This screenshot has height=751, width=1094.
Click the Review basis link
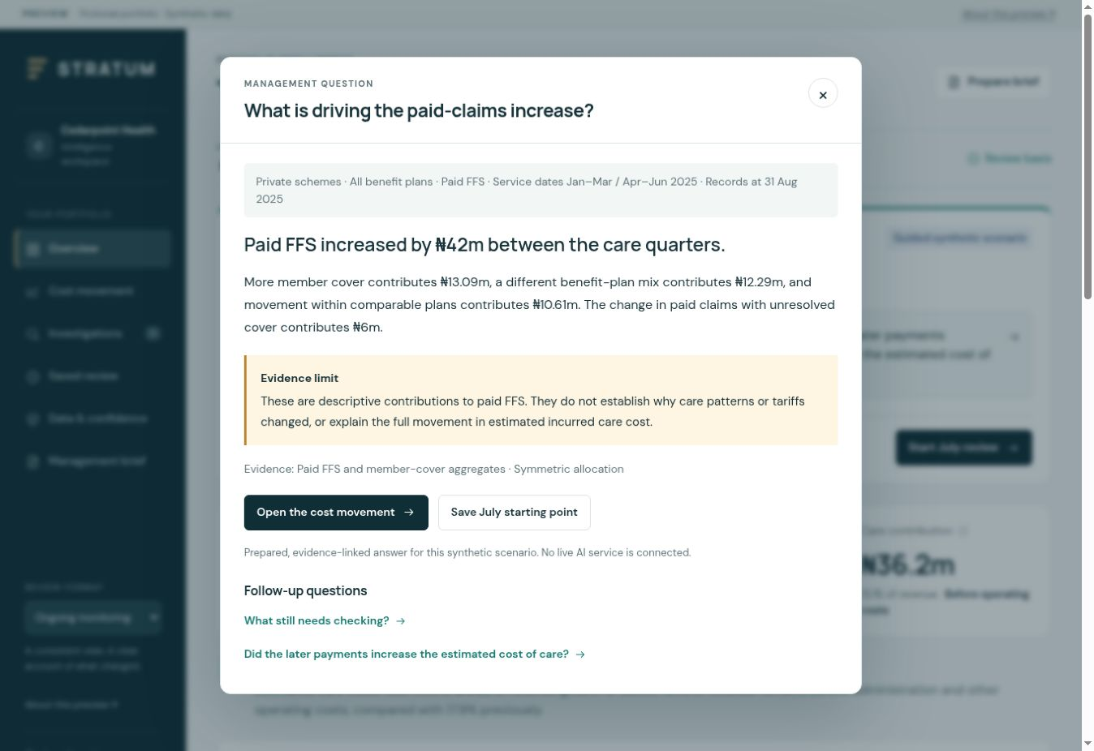pyautogui.click(x=1010, y=158)
